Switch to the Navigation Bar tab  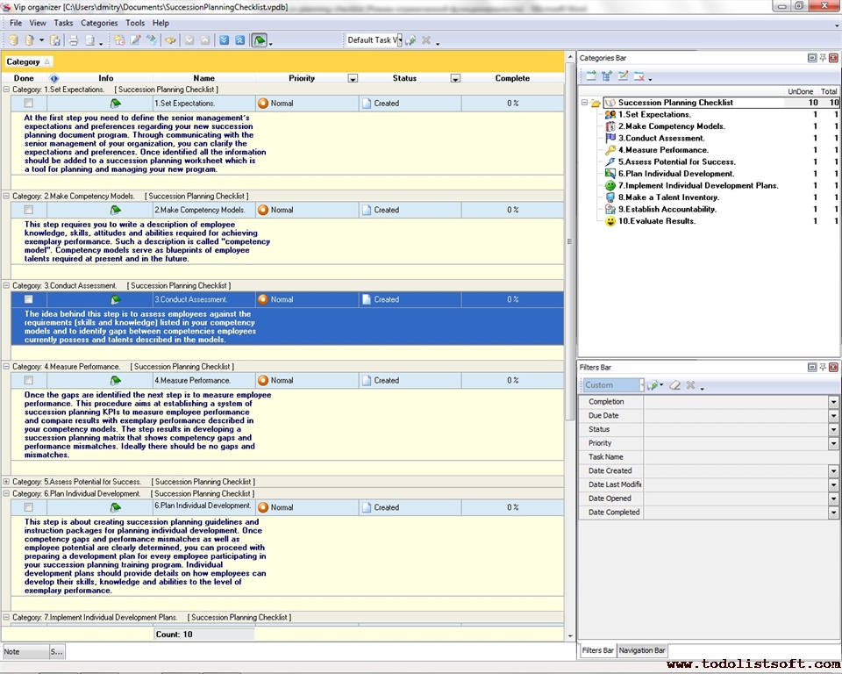tap(642, 651)
